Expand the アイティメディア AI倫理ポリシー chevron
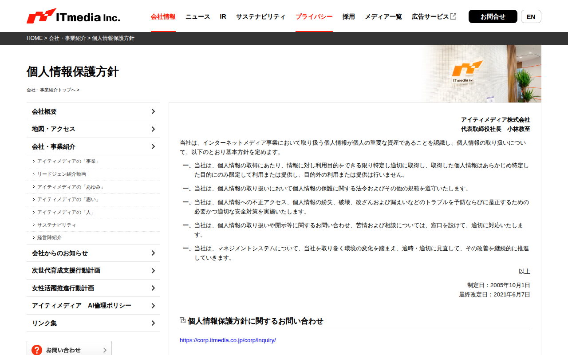 point(153,306)
